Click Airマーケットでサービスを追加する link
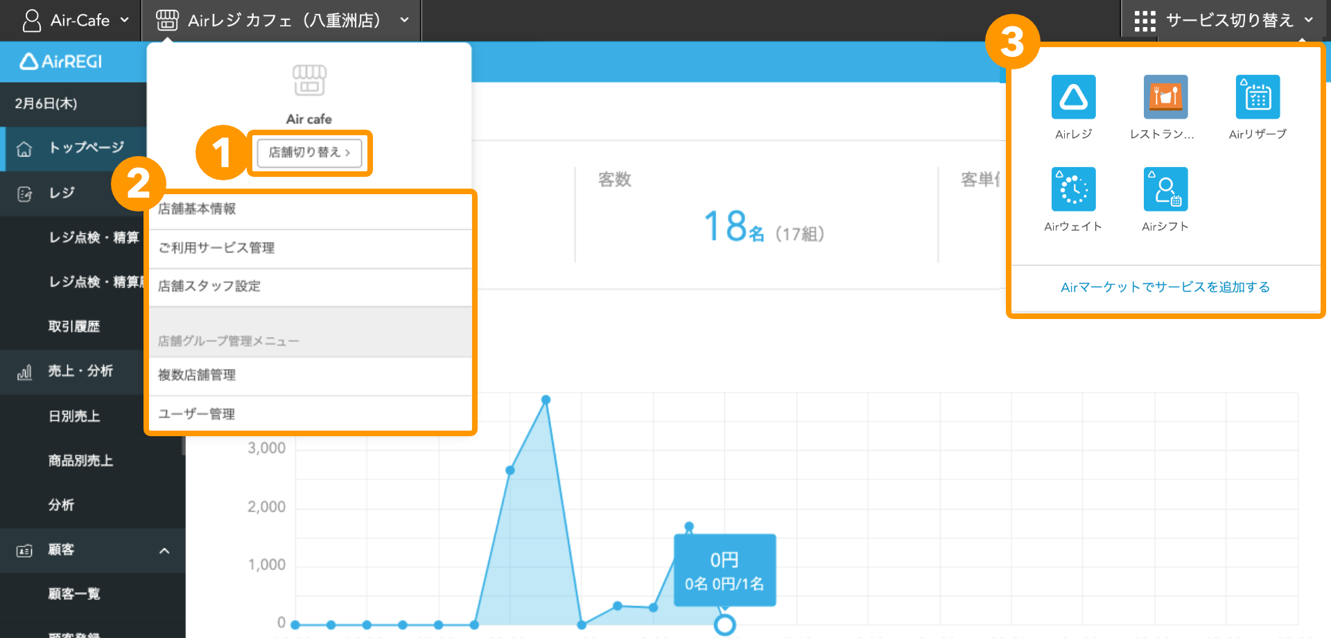This screenshot has width=1331, height=638. 1165,287
